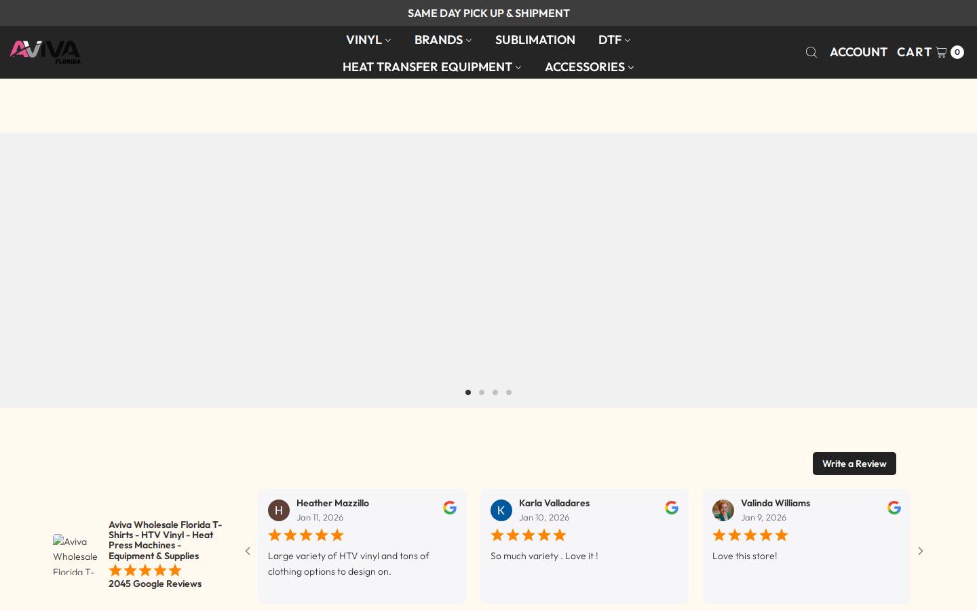Expand the DTF menu
The height and width of the screenshot is (610, 977).
pyautogui.click(x=614, y=40)
